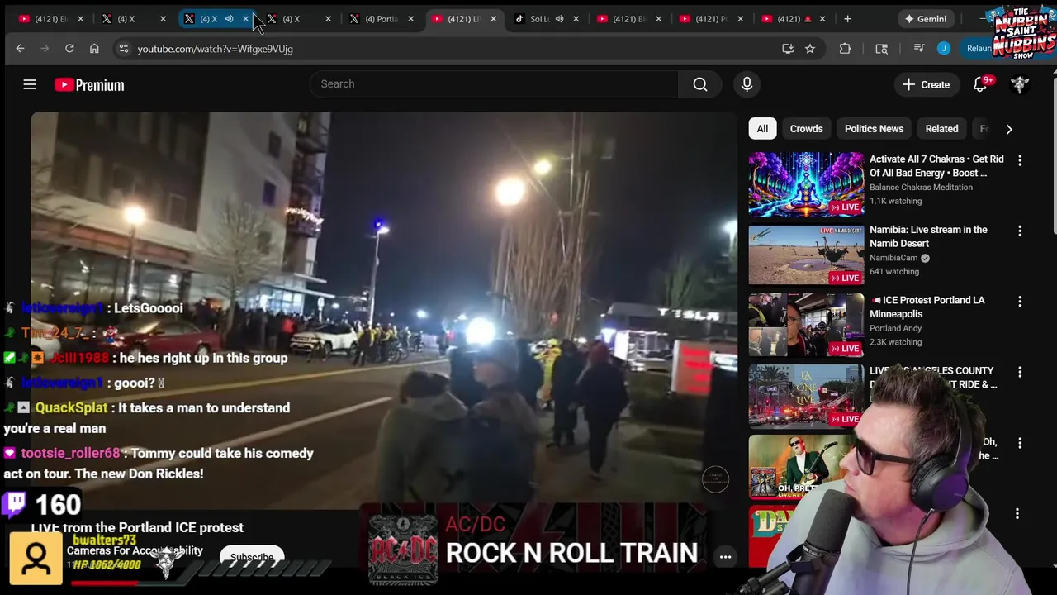Image resolution: width=1057 pixels, height=595 pixels.
Task: Open the Create menu button
Action: [926, 84]
